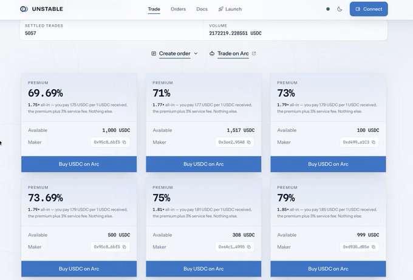
Task: Click the 100 USDC available amount
Action: point(368,130)
